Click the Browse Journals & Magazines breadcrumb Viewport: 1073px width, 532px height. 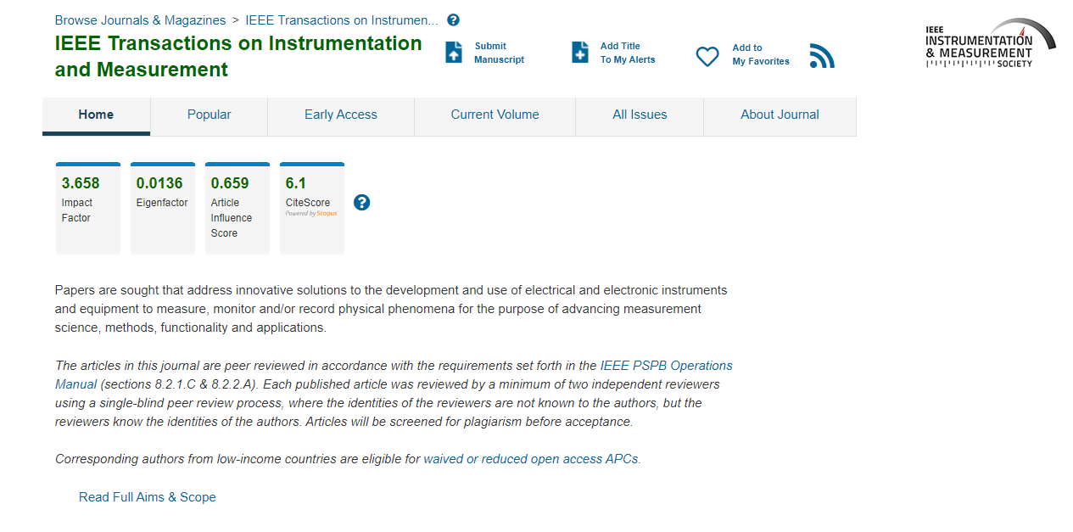click(x=140, y=20)
